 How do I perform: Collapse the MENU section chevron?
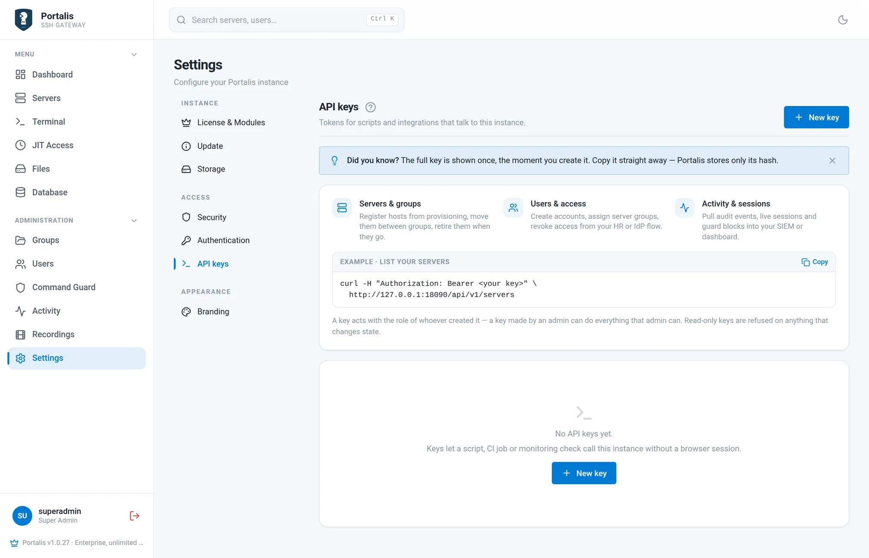point(134,54)
